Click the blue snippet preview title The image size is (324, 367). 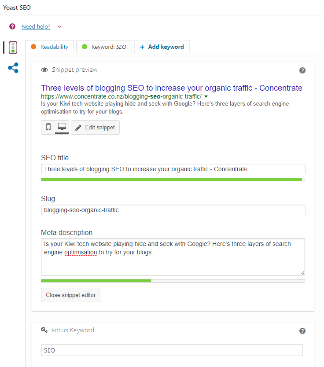pos(172,88)
